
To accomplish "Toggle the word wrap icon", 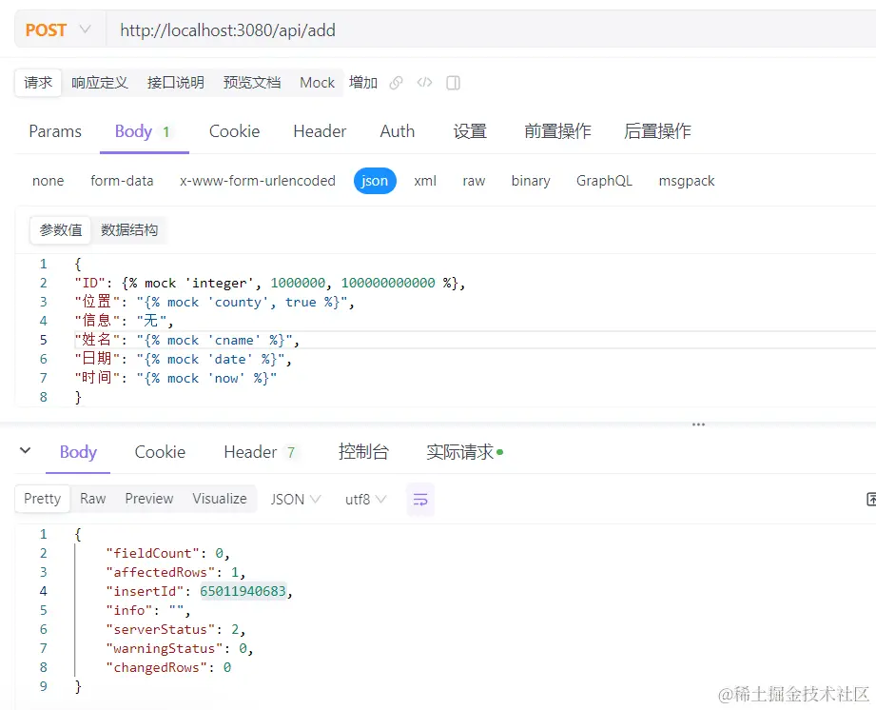I will (x=420, y=500).
